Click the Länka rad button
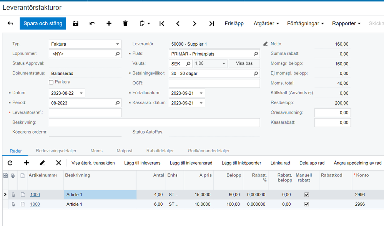This screenshot has height=226, width=384. tap(280, 163)
